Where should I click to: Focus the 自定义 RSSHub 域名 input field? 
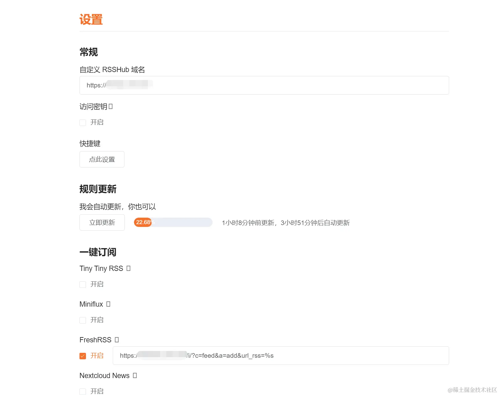point(264,85)
